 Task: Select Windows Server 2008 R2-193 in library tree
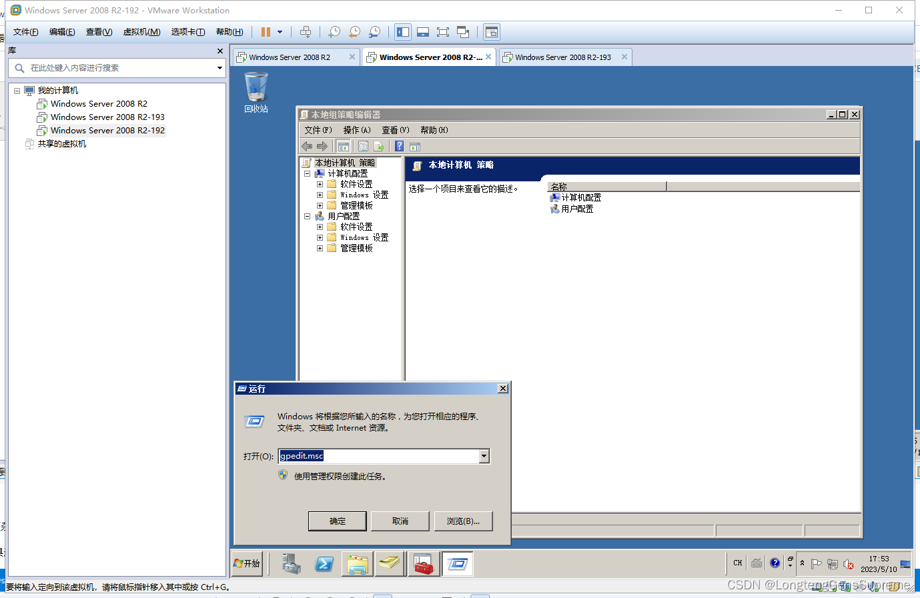(107, 117)
